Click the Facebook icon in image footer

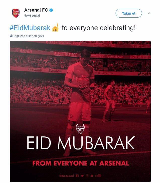click(x=77, y=176)
